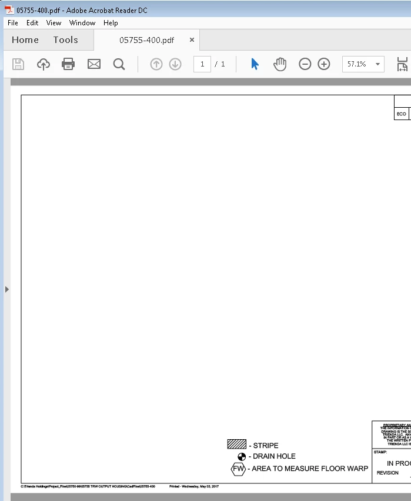Click the Save file icon
This screenshot has height=501, width=411.
18,64
